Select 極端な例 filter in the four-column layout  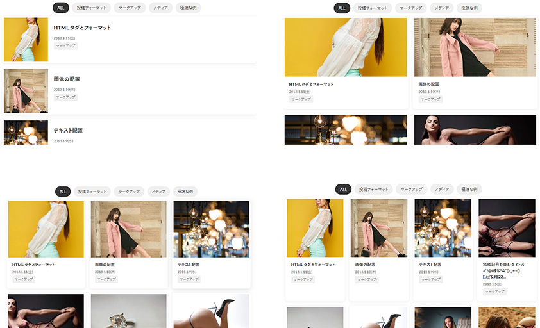pyautogui.click(x=469, y=190)
